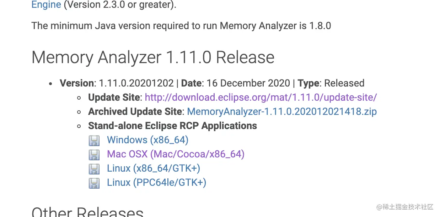This screenshot has width=440, height=217.
Task: Click the Memory Analyzer 1.11.0 Release heading
Action: pos(153,57)
